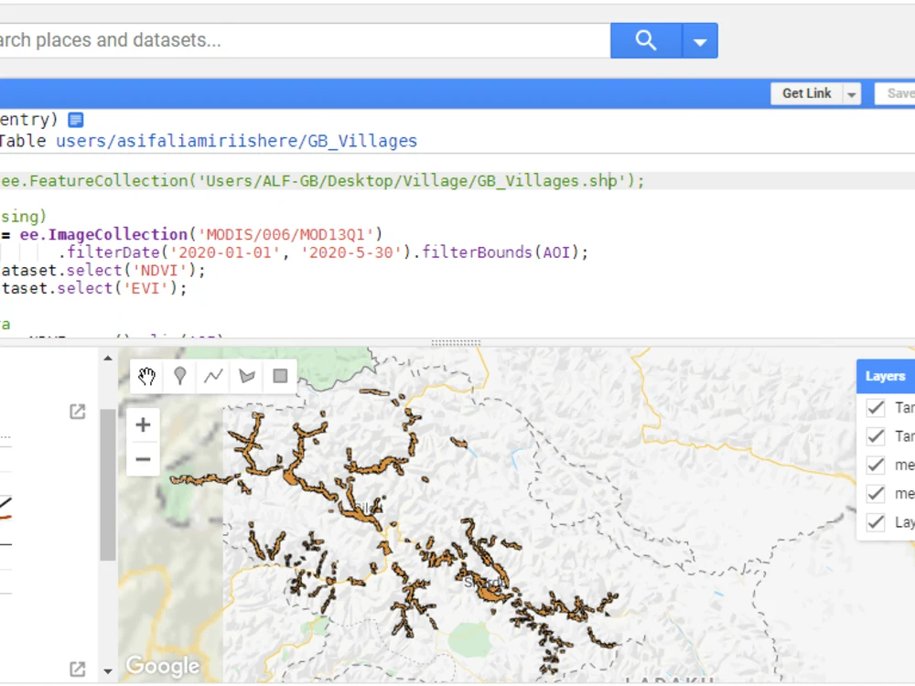915x686 pixels.
Task: Select the pan hand tool on the map
Action: tap(146, 376)
